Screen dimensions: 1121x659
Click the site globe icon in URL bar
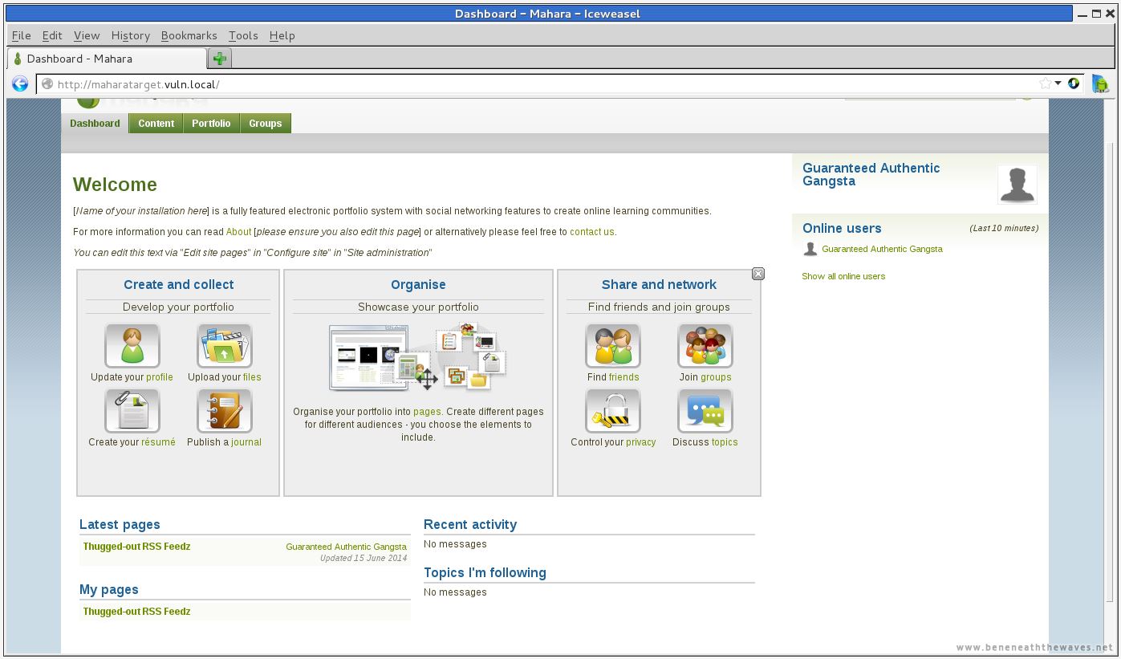point(47,84)
